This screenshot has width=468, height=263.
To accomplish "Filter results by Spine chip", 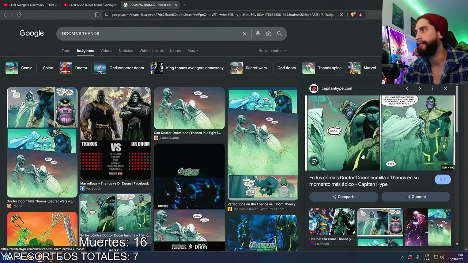I will tap(48, 68).
